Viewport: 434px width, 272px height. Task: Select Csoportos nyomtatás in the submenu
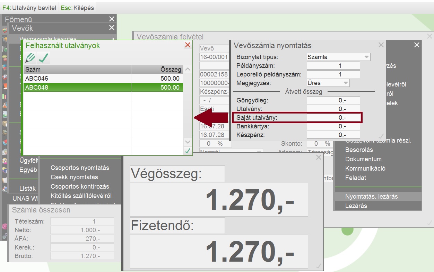click(x=80, y=168)
